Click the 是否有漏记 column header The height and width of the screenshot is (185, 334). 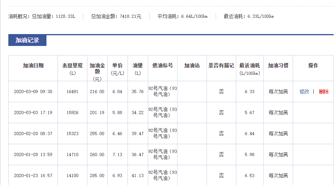pyautogui.click(x=221, y=66)
